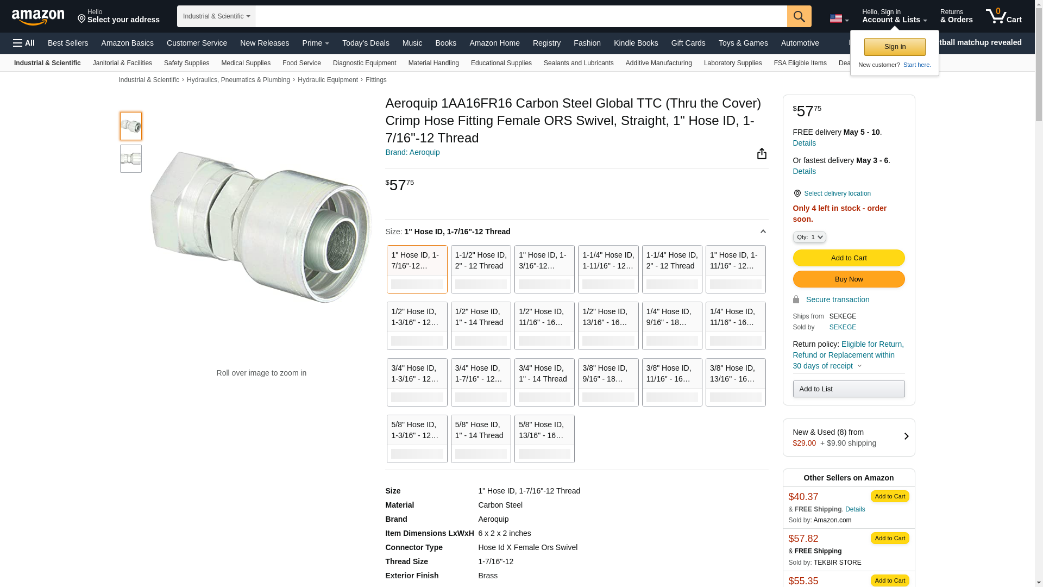The height and width of the screenshot is (587, 1043).
Task: Select the second product image thumbnail
Action: pyautogui.click(x=131, y=159)
